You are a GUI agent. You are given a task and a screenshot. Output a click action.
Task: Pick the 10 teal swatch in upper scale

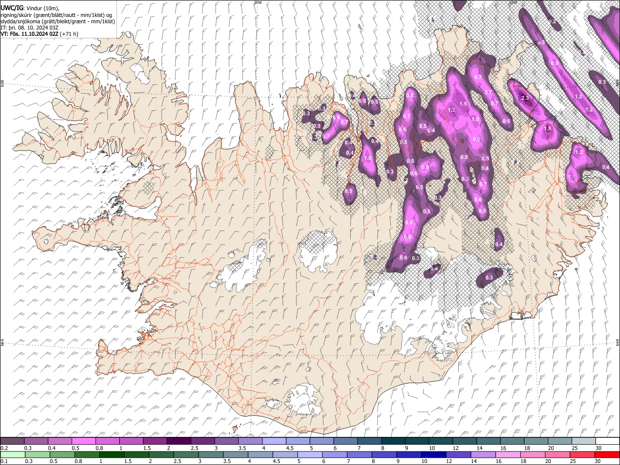tap(440, 441)
